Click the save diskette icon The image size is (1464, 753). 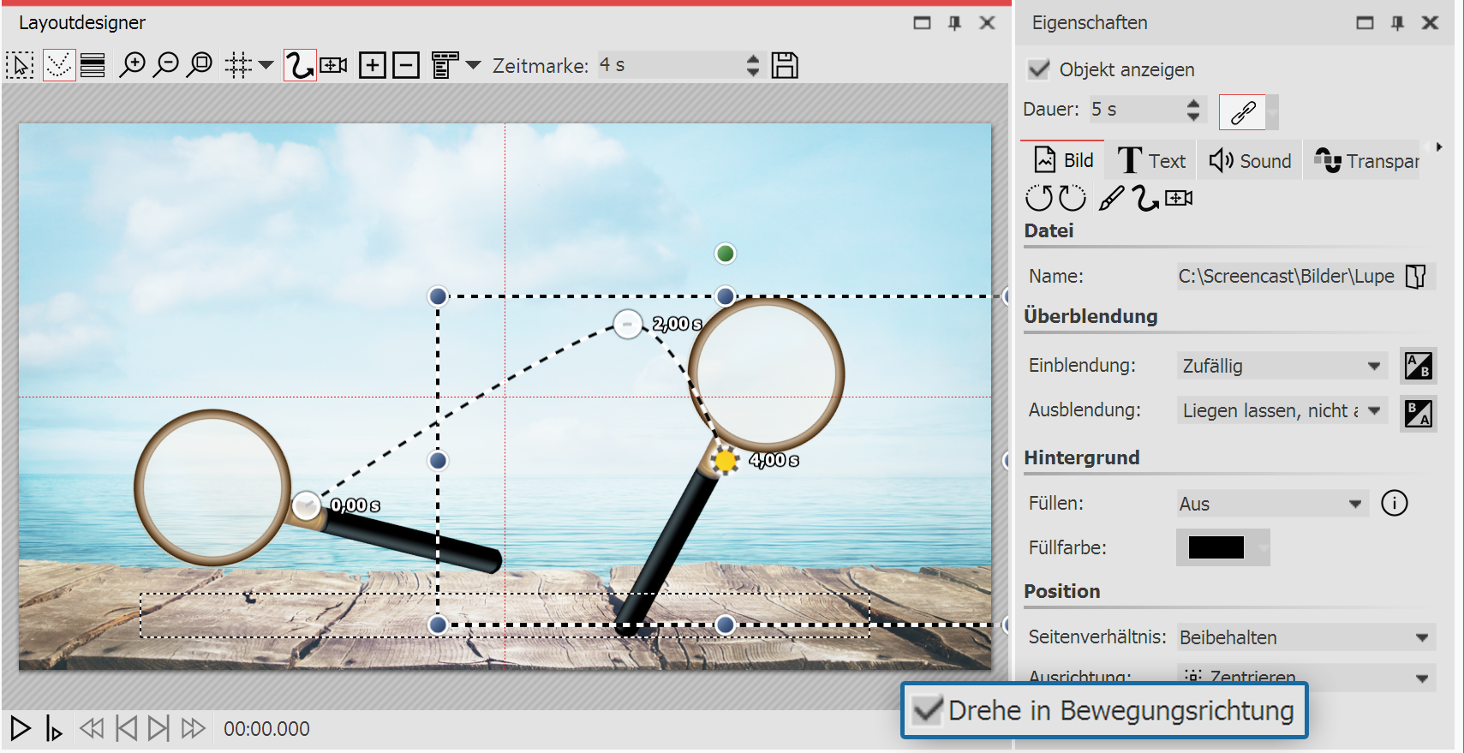click(784, 65)
